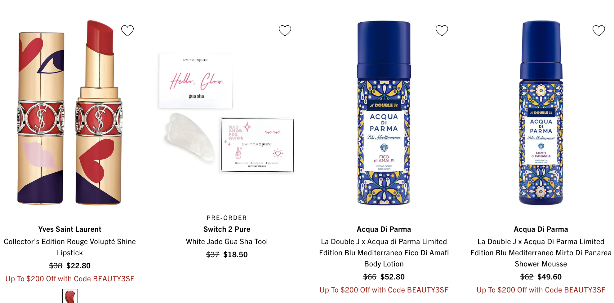Image resolution: width=614 pixels, height=303 pixels.
Task: Add Fico Di Amalfi Body Lotion to favorites
Action: tap(442, 30)
